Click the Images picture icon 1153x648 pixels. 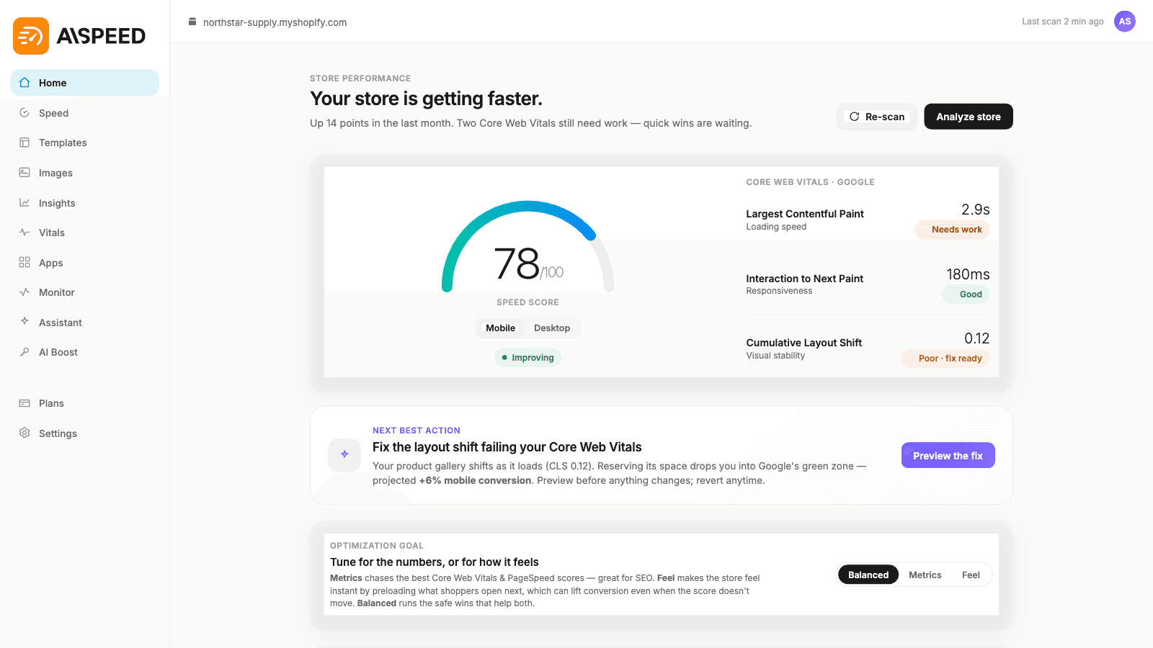click(x=25, y=172)
